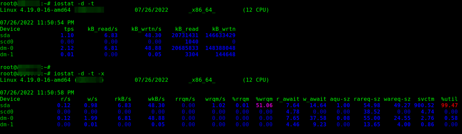
Task: Click the red 99.47 %util value
Action: tap(449, 106)
